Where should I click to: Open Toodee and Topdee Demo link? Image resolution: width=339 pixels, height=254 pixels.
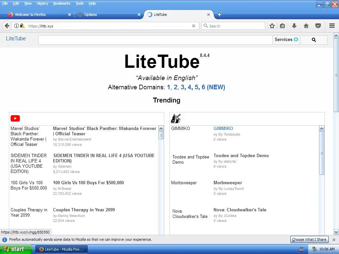[x=241, y=155]
